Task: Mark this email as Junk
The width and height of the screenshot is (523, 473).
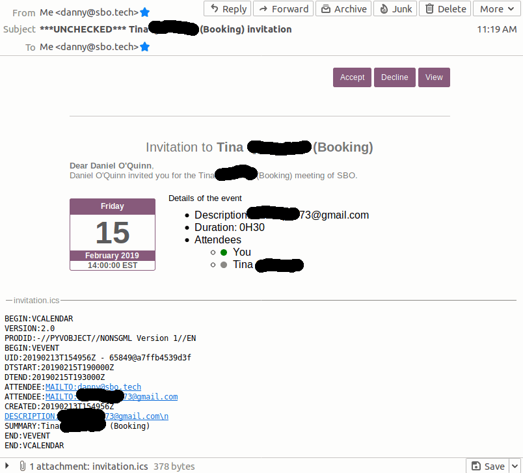Action: pos(396,9)
